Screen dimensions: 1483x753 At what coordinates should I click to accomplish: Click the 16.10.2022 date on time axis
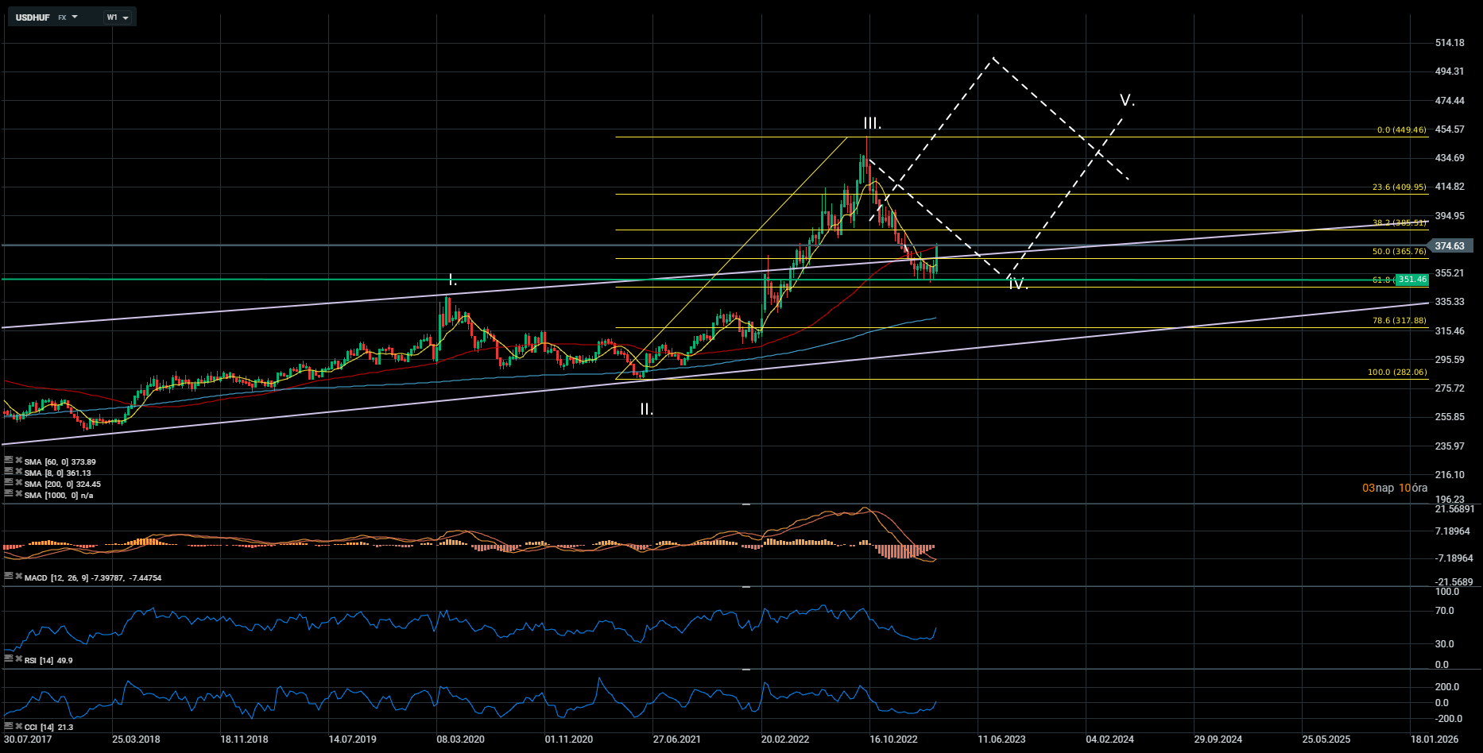click(x=893, y=739)
